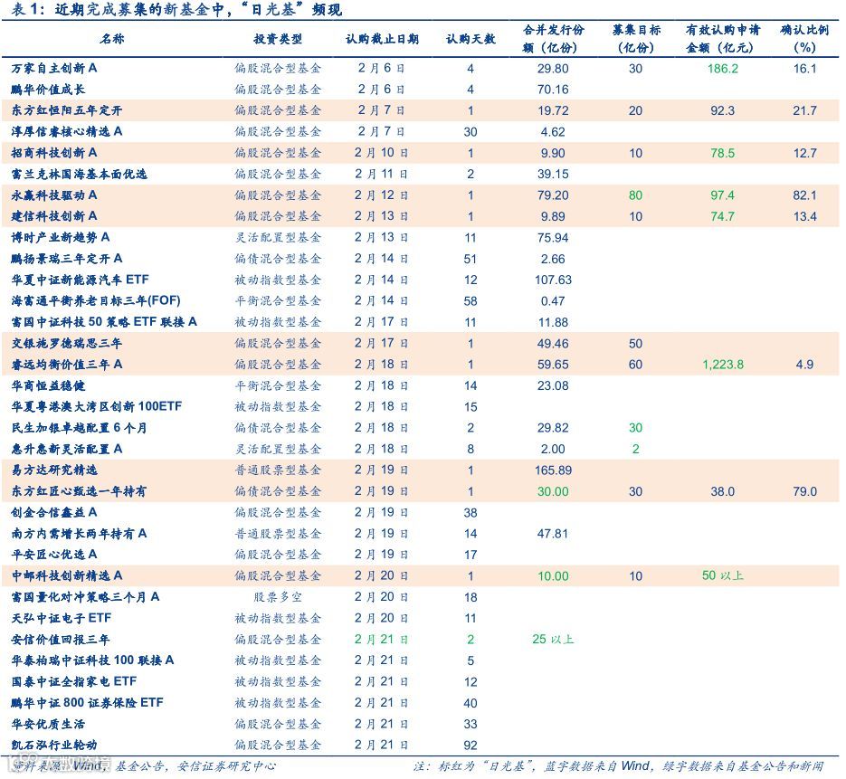Click the green value '1,223.8'
The image size is (846, 779).
(722, 365)
